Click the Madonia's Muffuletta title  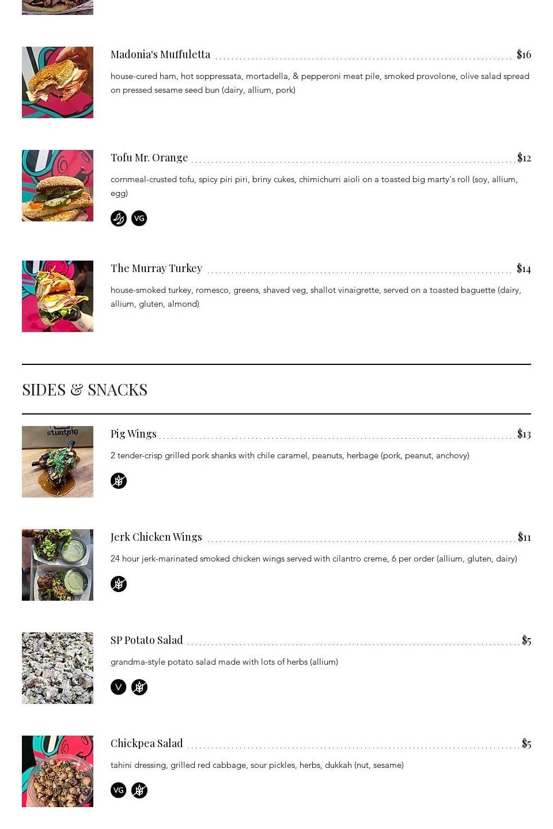tap(160, 54)
